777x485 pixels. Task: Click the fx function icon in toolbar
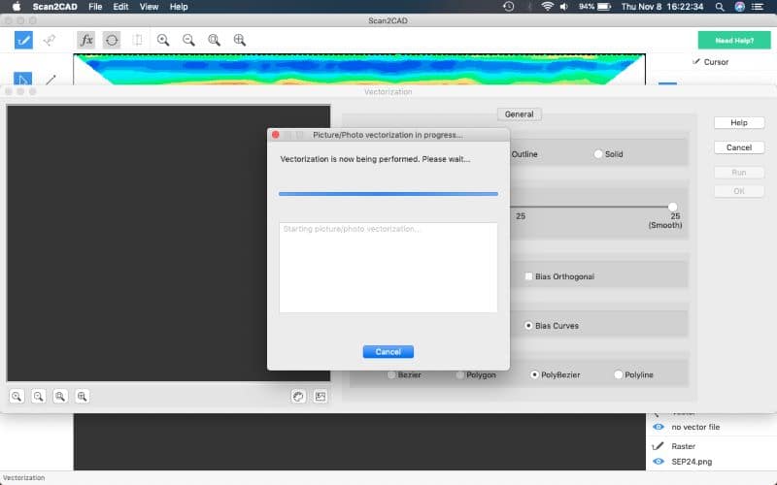coord(86,40)
